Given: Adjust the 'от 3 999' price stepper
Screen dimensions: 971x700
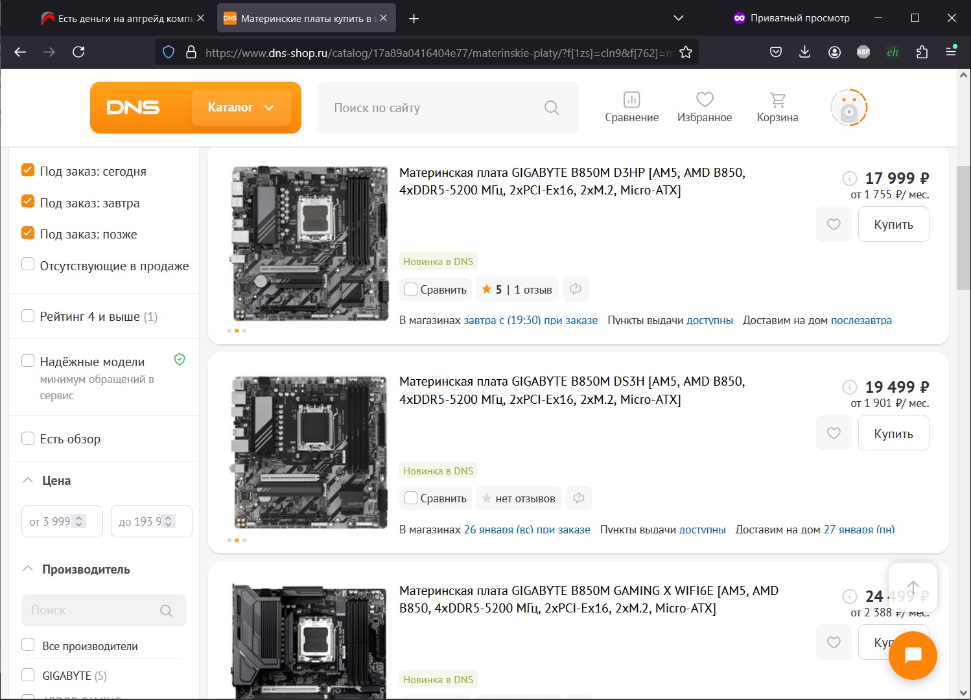Looking at the screenshot, I should tap(79, 521).
